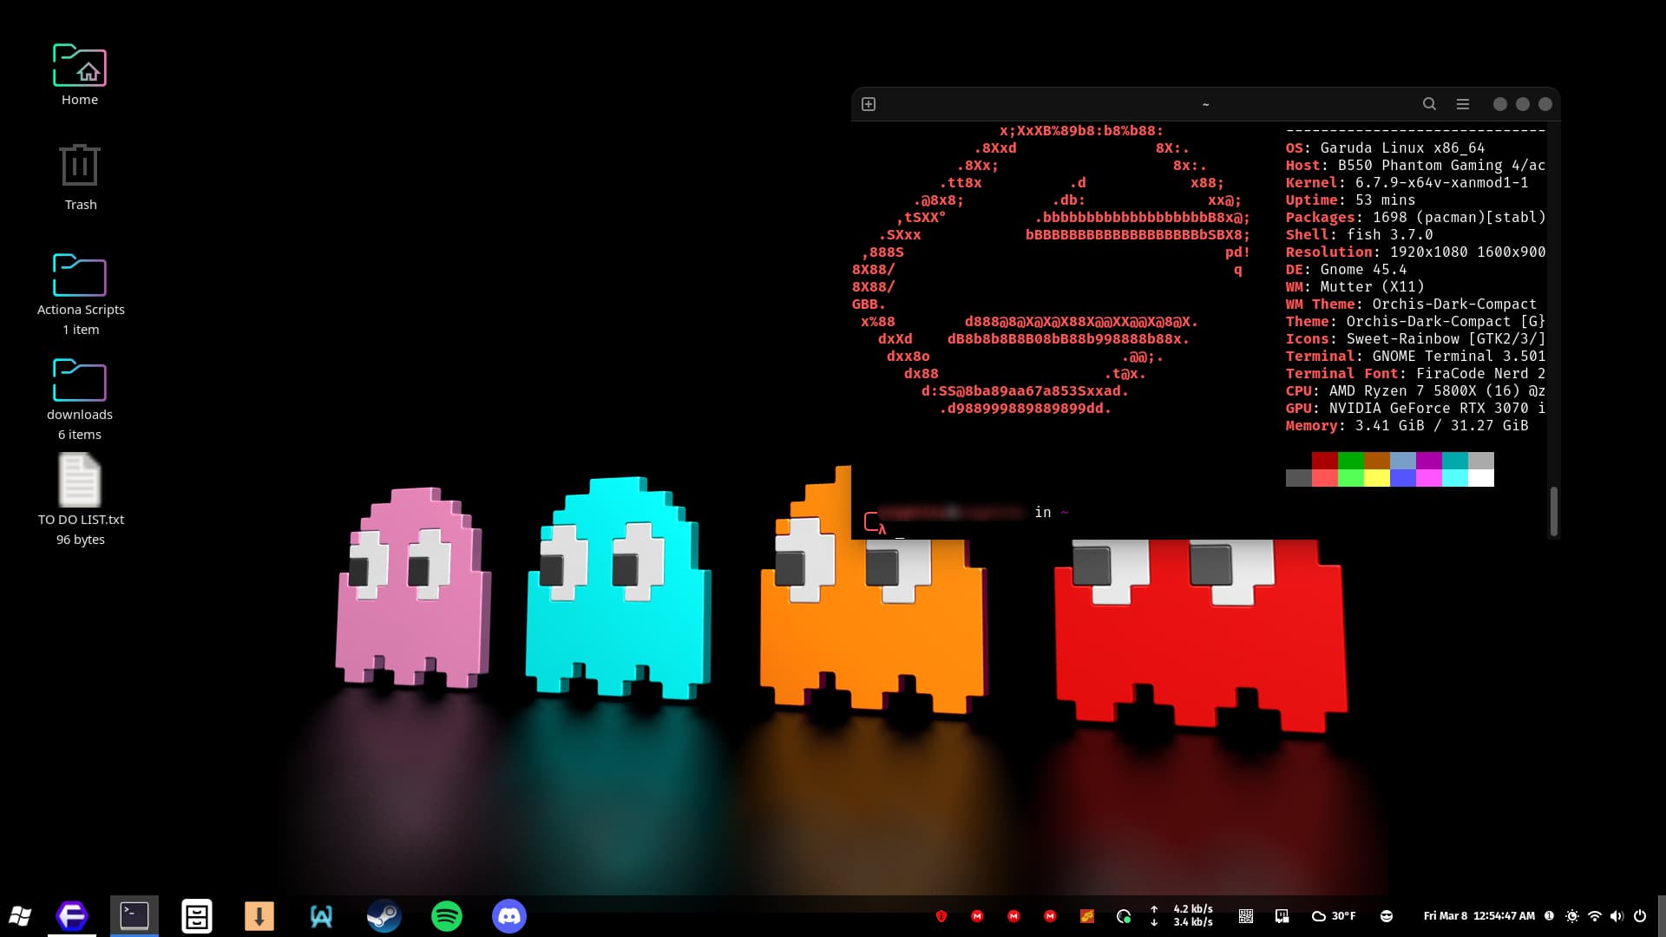Click the 'WM: Mutter (X11)' line
Viewport: 1666px width, 937px height.
[1354, 287]
